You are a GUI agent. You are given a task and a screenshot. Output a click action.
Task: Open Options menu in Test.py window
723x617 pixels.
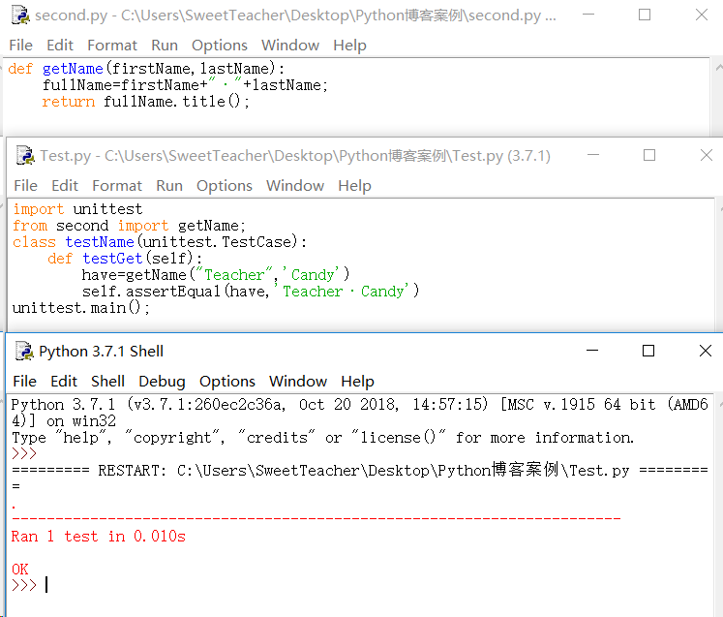(x=225, y=186)
